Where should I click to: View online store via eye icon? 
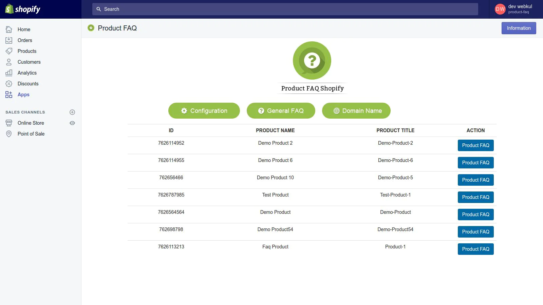coord(72,123)
